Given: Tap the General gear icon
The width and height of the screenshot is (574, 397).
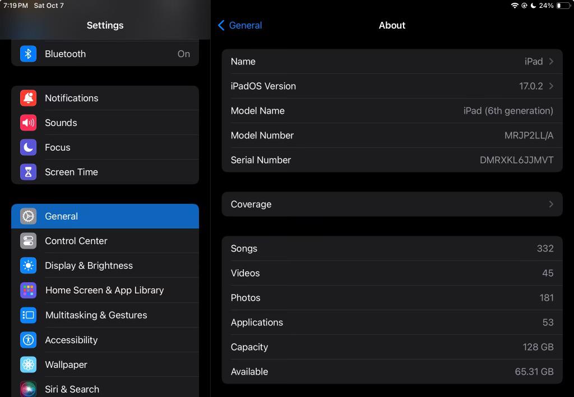Looking at the screenshot, I should pyautogui.click(x=28, y=216).
